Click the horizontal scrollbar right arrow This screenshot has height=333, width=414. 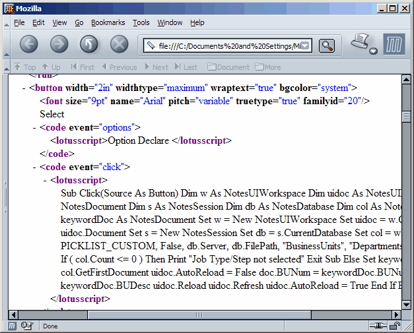coord(396,315)
